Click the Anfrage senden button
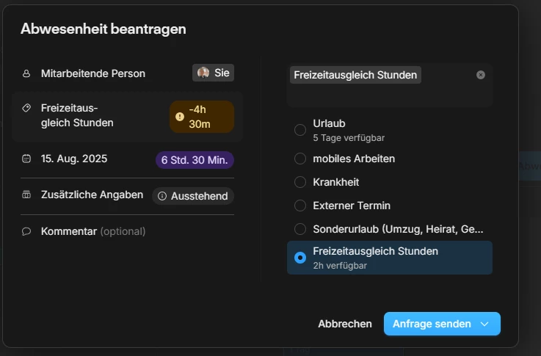 tap(430, 324)
